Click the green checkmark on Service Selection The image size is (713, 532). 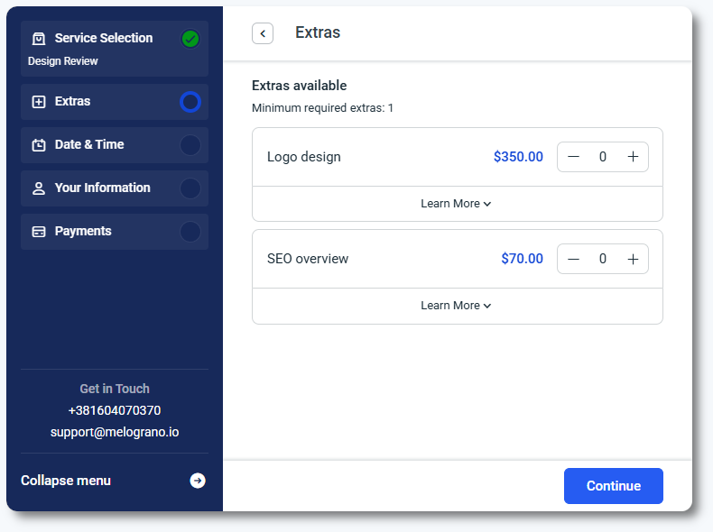190,39
